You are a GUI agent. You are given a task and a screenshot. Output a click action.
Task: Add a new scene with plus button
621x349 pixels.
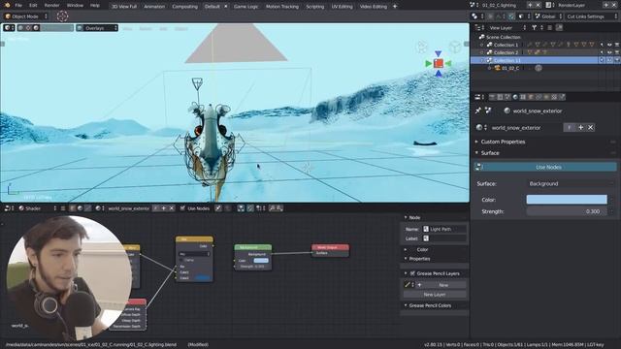click(x=530, y=5)
